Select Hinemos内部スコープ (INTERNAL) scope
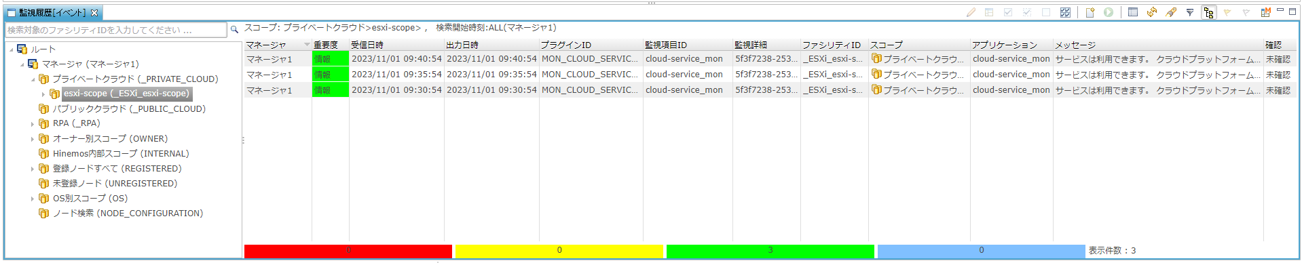The height and width of the screenshot is (263, 1302). point(121,154)
